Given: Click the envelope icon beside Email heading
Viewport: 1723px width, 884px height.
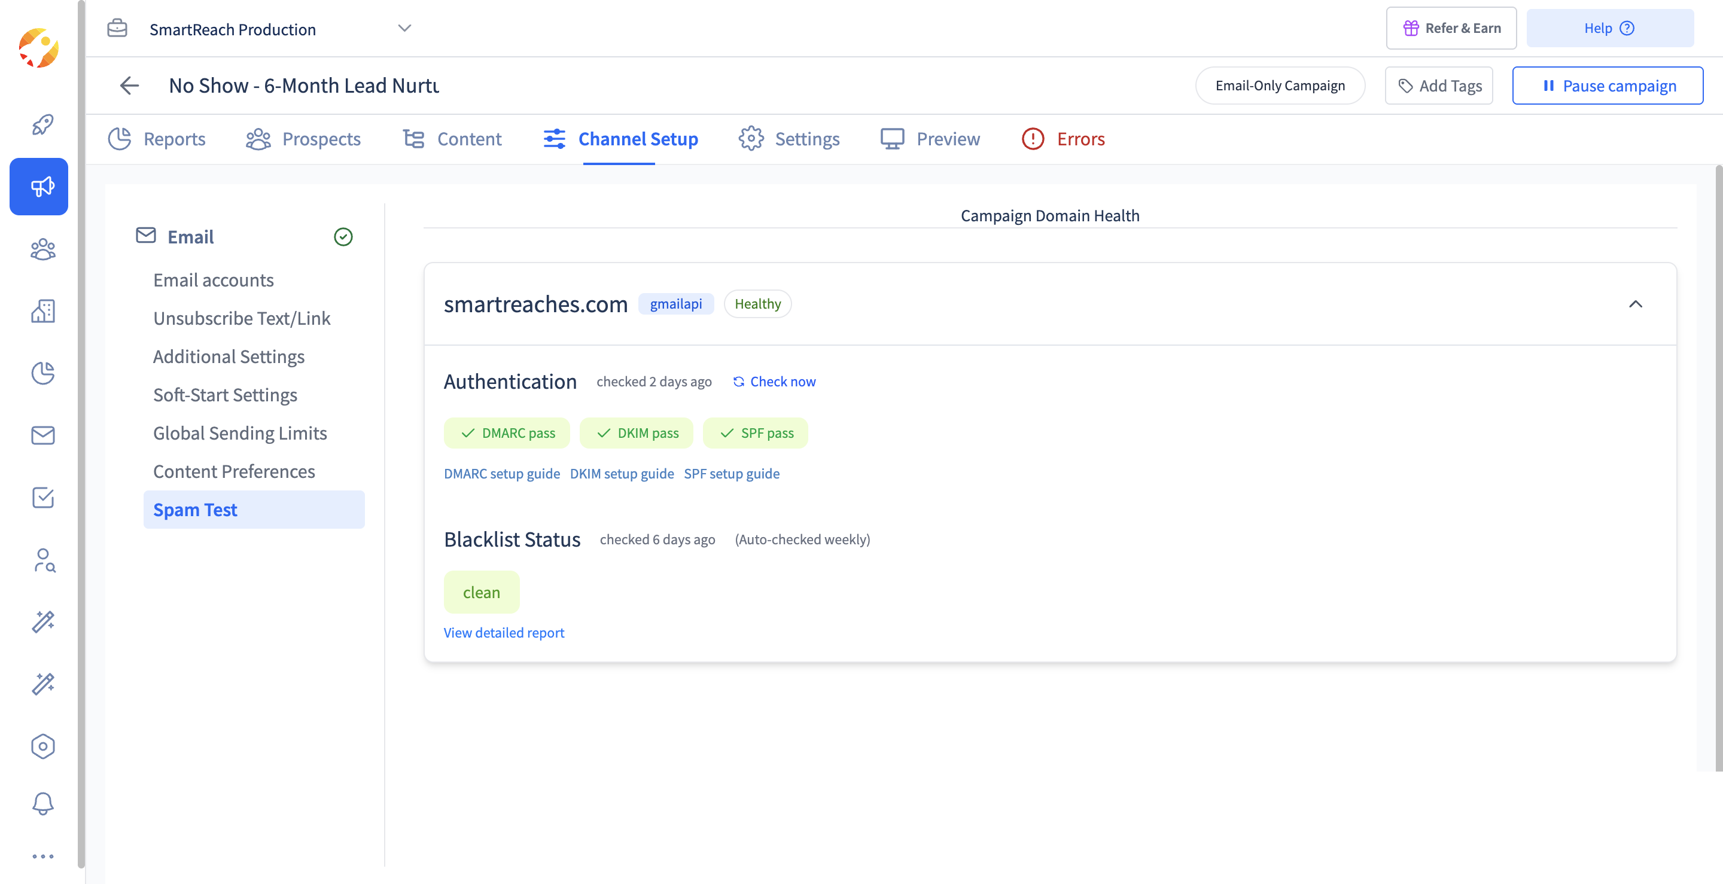Looking at the screenshot, I should 146,236.
